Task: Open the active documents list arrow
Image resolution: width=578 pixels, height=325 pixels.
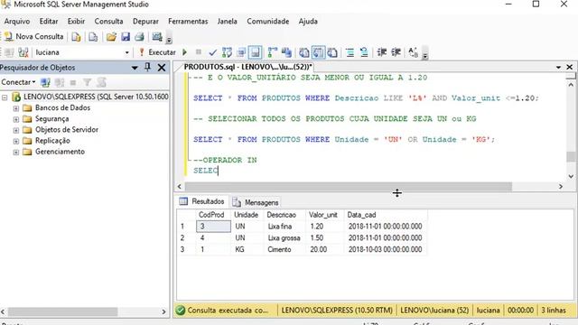Action: 558,67
